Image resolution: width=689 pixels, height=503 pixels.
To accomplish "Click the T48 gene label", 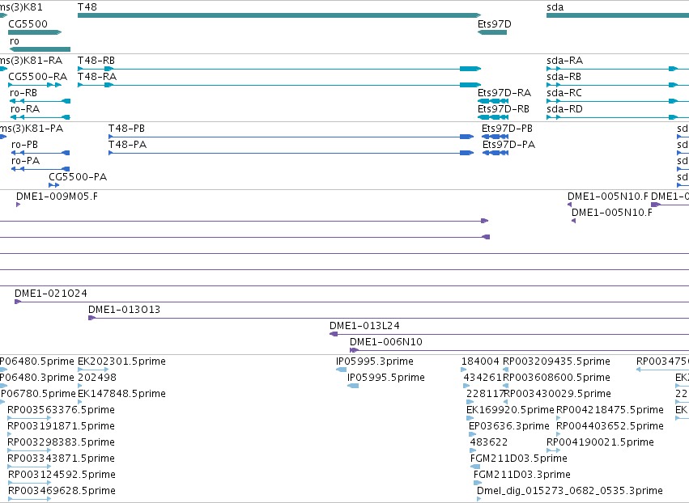I will (87, 7).
